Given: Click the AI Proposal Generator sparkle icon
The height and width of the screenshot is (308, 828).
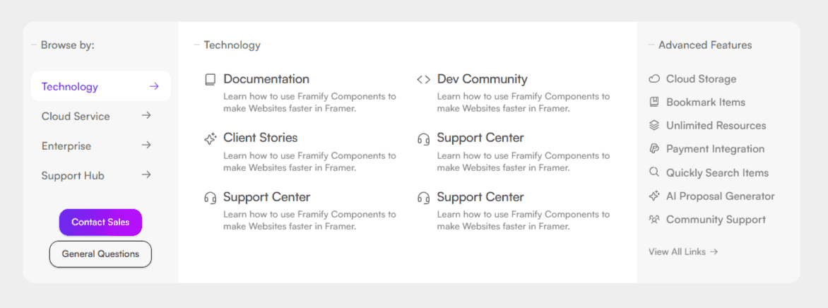Looking at the screenshot, I should coord(654,196).
